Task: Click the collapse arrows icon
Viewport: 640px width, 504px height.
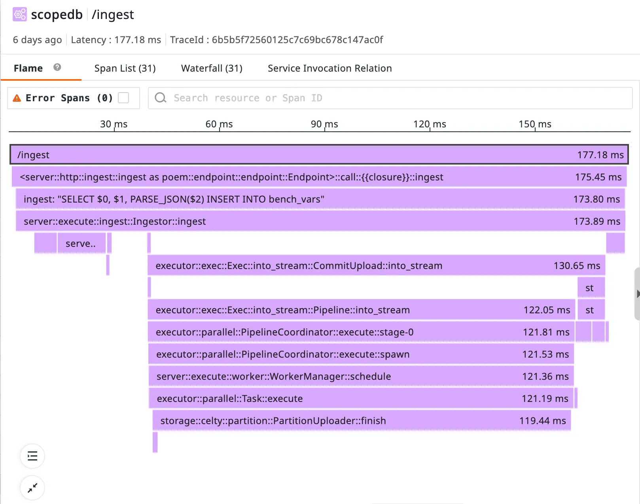Action: pos(32,488)
